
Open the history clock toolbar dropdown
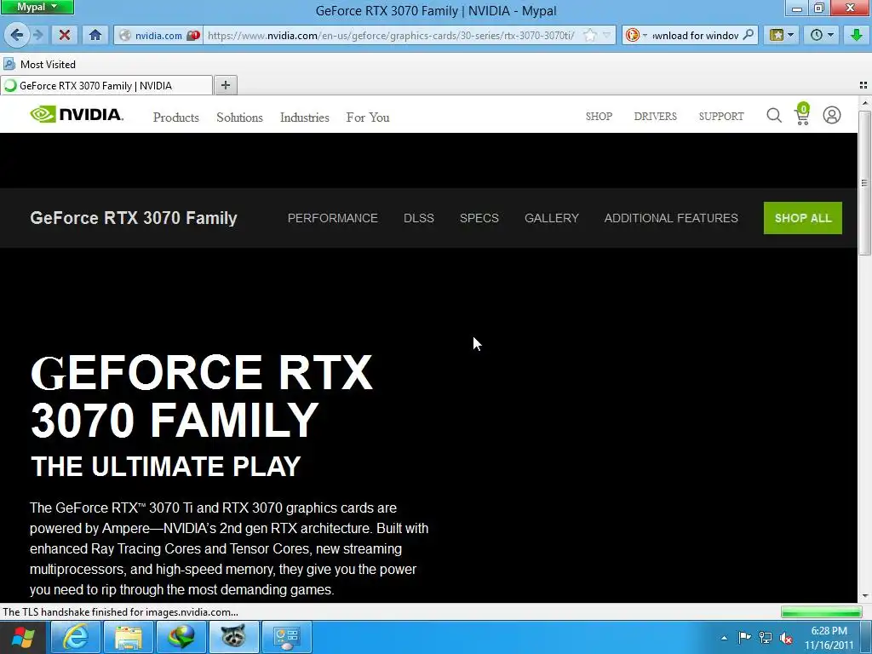822,35
